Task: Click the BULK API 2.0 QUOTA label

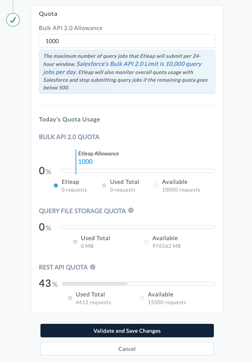Action: click(69, 137)
